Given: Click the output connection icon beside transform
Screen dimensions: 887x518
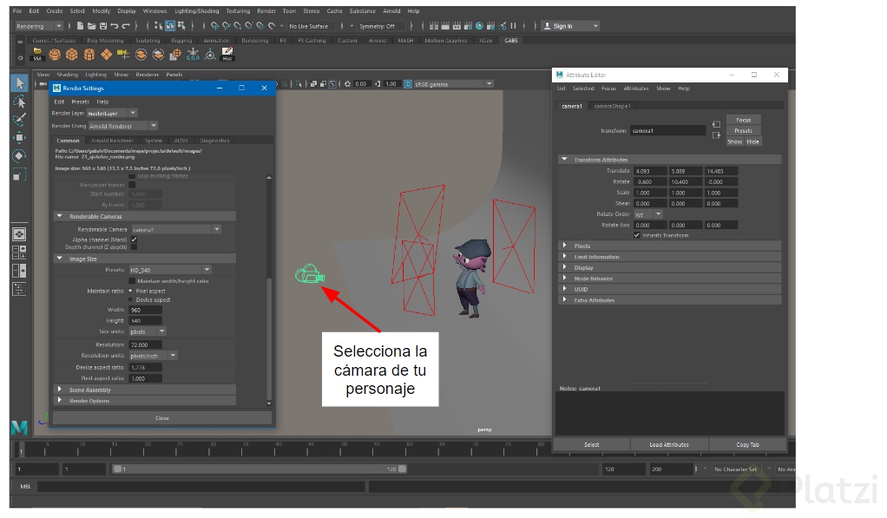Looking at the screenshot, I should pyautogui.click(x=716, y=135).
